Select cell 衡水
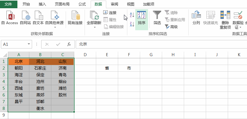This screenshot has height=119, width=247. (x=40, y=108)
